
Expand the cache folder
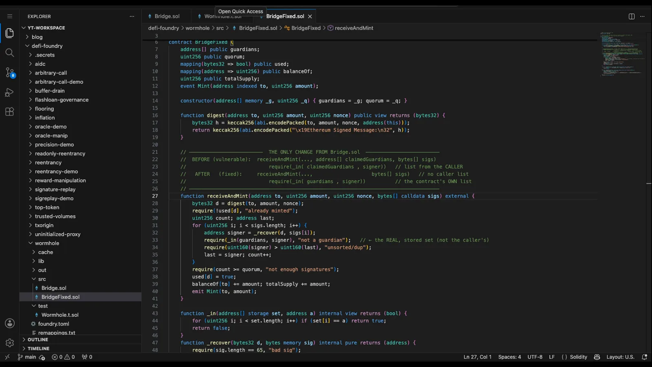click(46, 252)
